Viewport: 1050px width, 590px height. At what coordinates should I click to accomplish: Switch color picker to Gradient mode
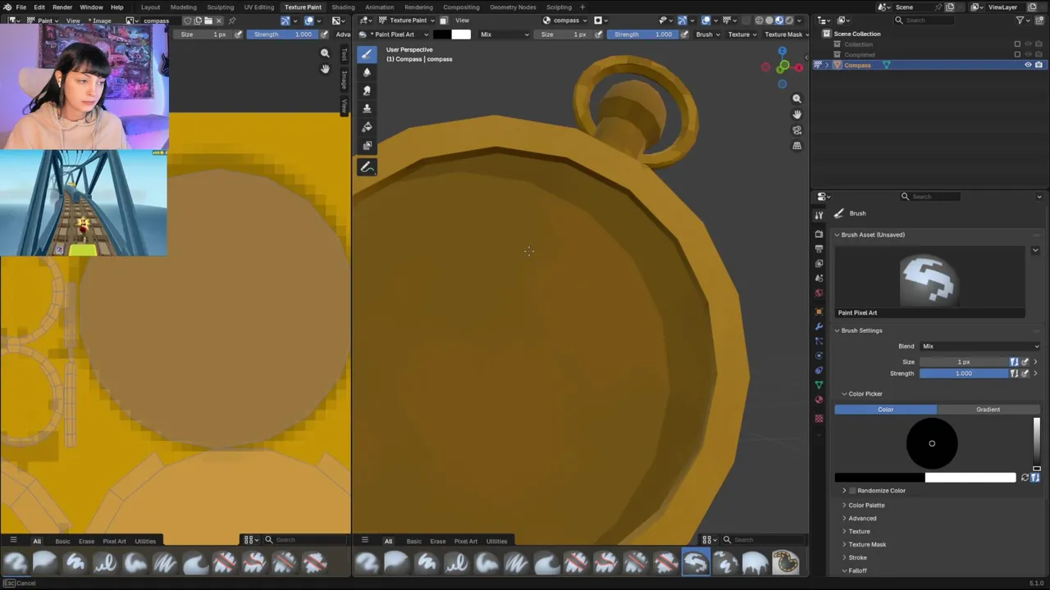coord(988,409)
